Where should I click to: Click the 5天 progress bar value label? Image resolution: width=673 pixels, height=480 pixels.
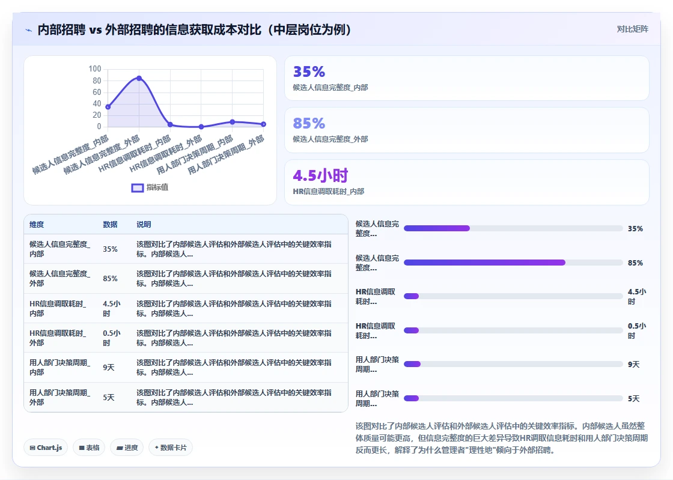pyautogui.click(x=633, y=398)
